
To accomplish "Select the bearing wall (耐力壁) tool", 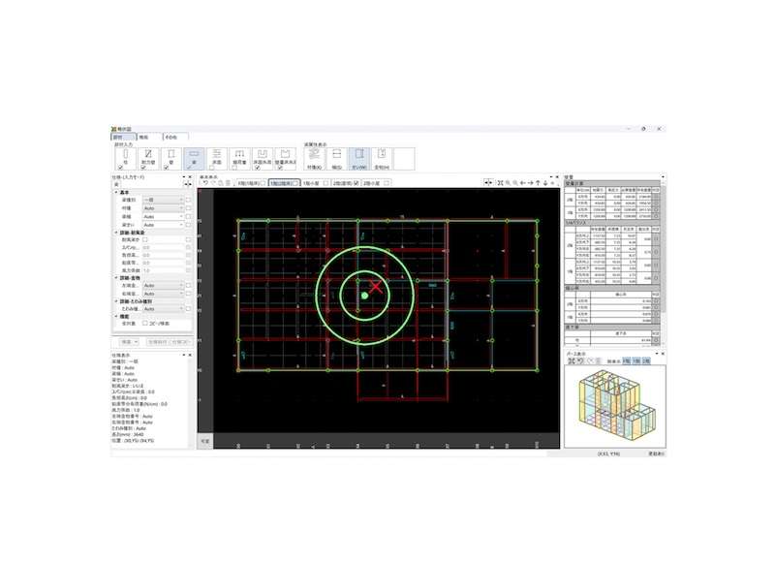I will 144,155.
